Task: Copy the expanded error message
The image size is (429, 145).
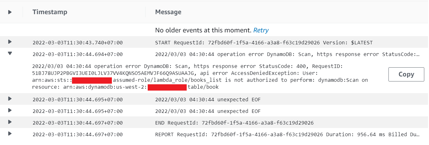Action: [406, 75]
